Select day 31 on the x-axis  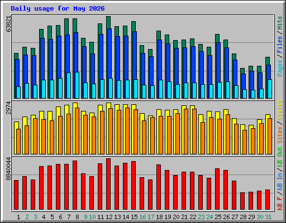click(x=268, y=217)
